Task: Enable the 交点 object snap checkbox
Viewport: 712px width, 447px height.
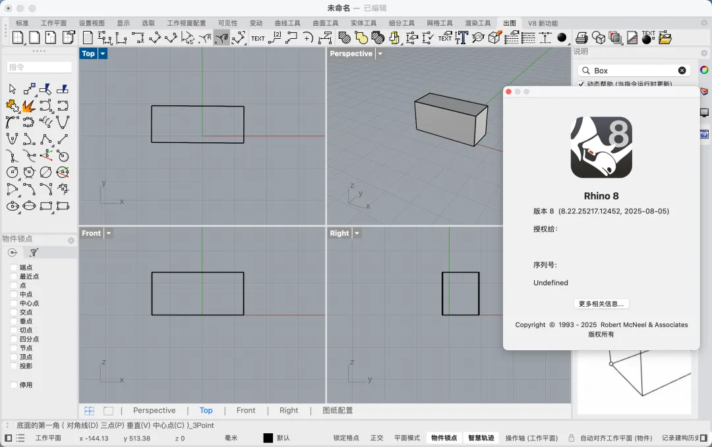Action: [x=14, y=312]
